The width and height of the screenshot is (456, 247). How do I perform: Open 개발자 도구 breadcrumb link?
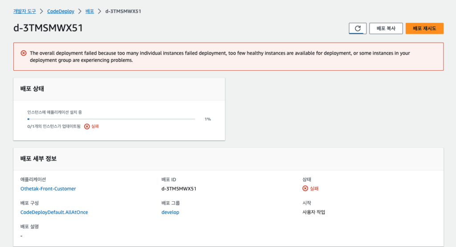pos(24,11)
